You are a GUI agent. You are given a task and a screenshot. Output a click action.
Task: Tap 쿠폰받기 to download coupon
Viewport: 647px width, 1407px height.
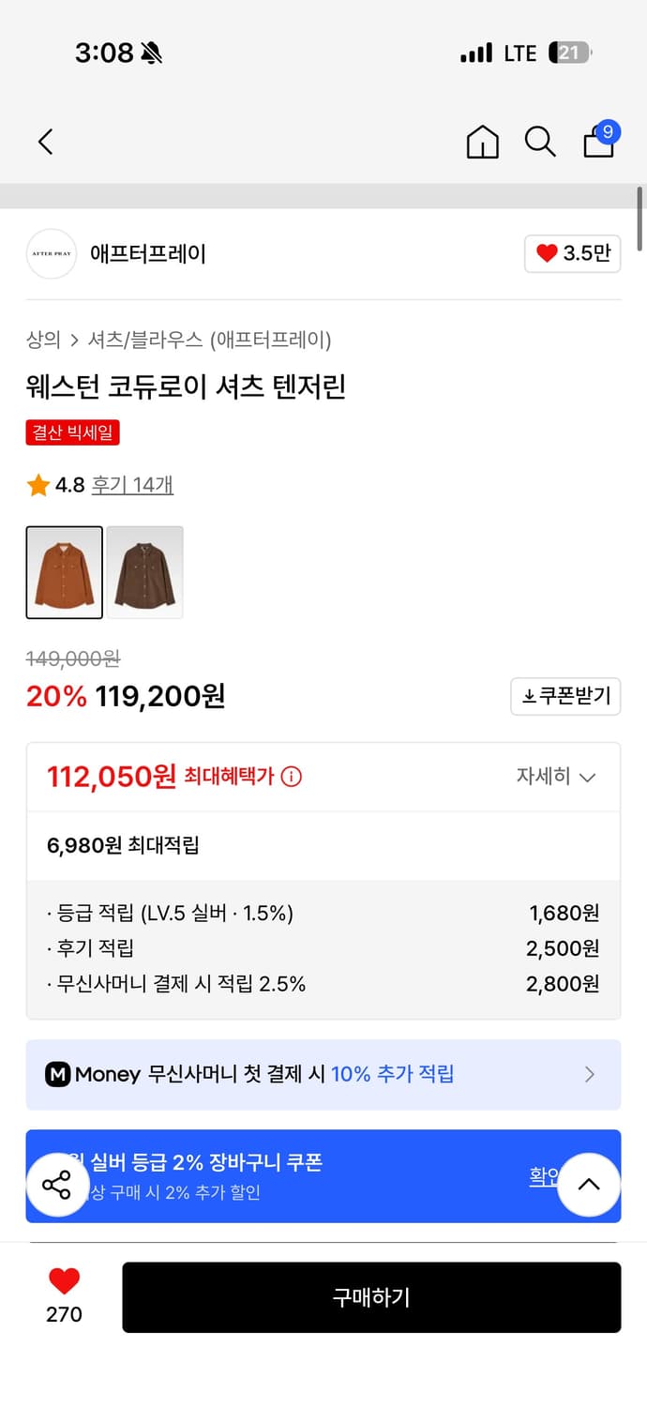(x=564, y=696)
